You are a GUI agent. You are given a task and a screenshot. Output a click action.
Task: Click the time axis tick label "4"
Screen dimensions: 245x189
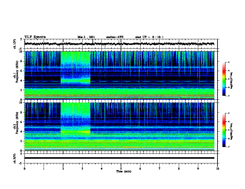[x=101, y=169]
